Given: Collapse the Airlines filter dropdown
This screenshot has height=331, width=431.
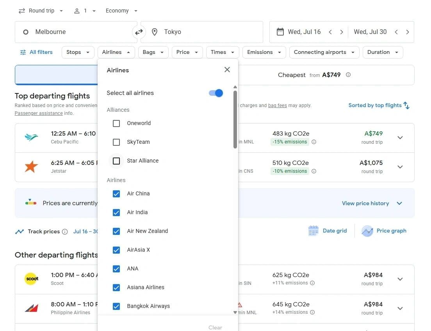Looking at the screenshot, I should (116, 52).
